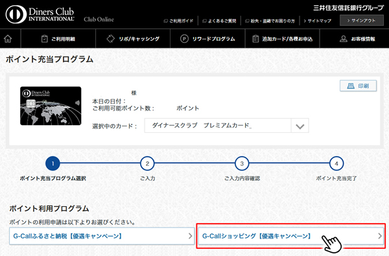Click step 2 circle ご入力
389x256 pixels.
[x=147, y=163]
